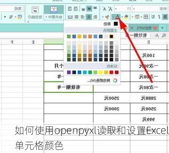This screenshot has height=153, width=169.
Task: Select the cell containing 2888元
Action: [148, 98]
